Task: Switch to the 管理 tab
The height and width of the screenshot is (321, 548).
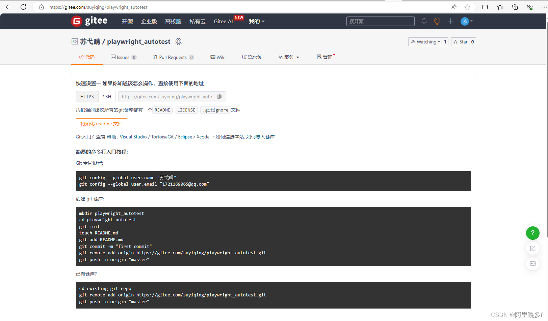Action: click(x=325, y=57)
